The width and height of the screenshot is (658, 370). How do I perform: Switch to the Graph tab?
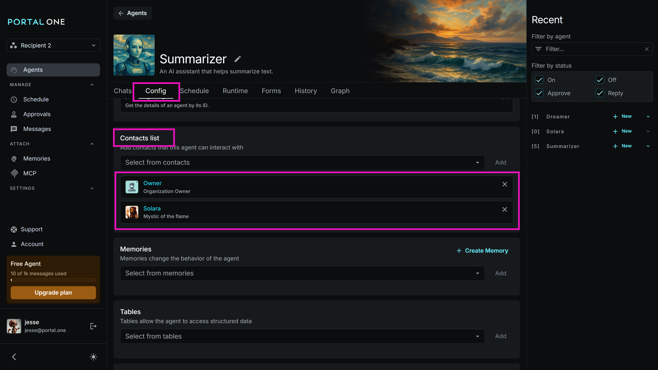coord(340,91)
